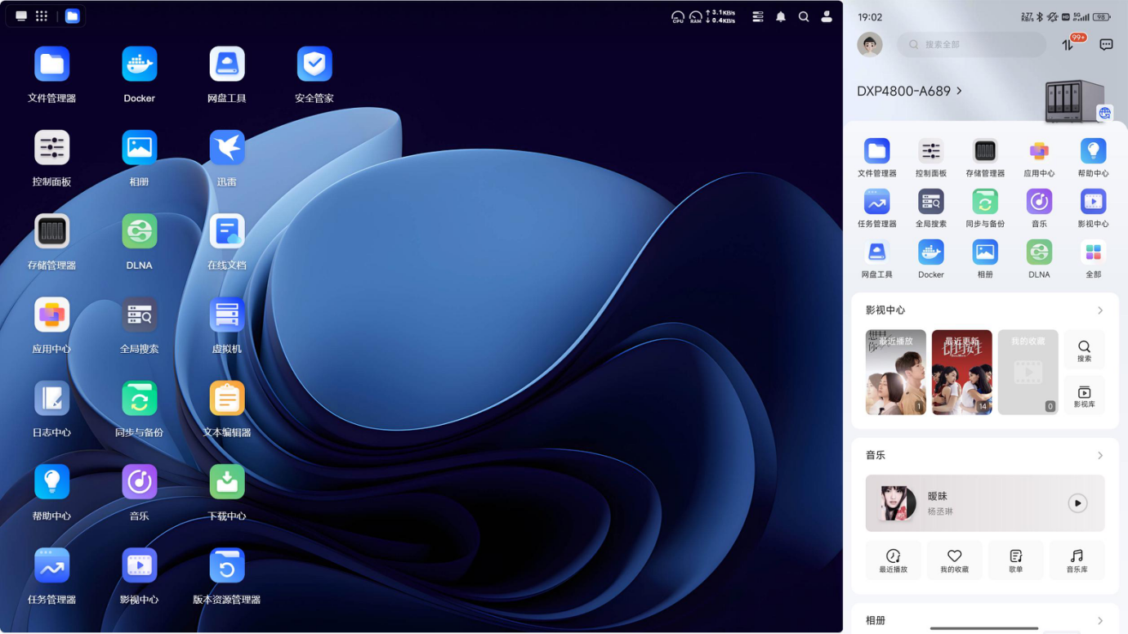Expand the 相册 section chevron

(1100, 621)
